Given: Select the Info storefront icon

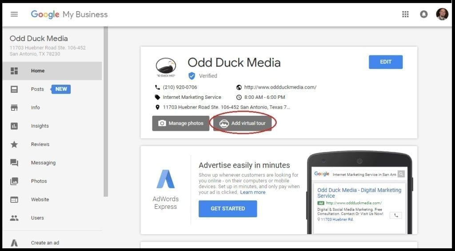Looking at the screenshot, I should pyautogui.click(x=14, y=107).
